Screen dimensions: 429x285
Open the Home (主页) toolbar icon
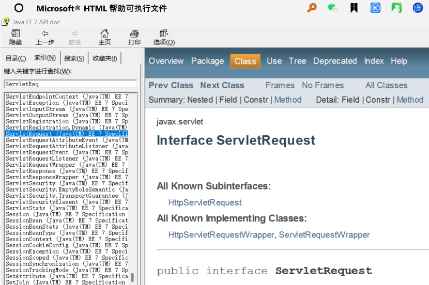(x=104, y=38)
